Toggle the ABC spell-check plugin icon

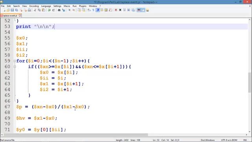(139, 10)
